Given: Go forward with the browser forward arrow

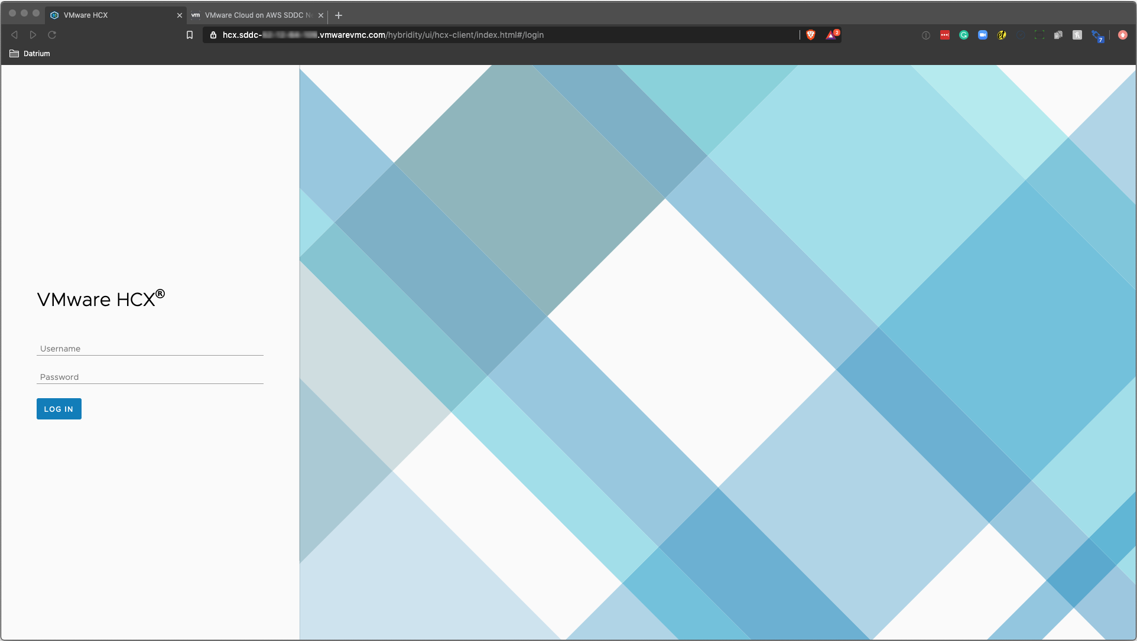Looking at the screenshot, I should (33, 35).
